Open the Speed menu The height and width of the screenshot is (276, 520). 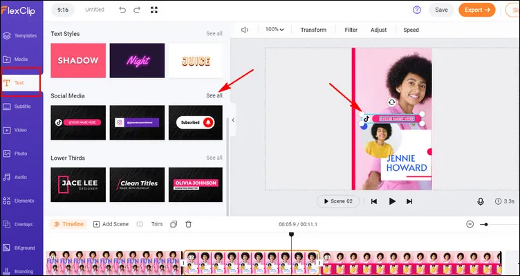click(x=411, y=30)
